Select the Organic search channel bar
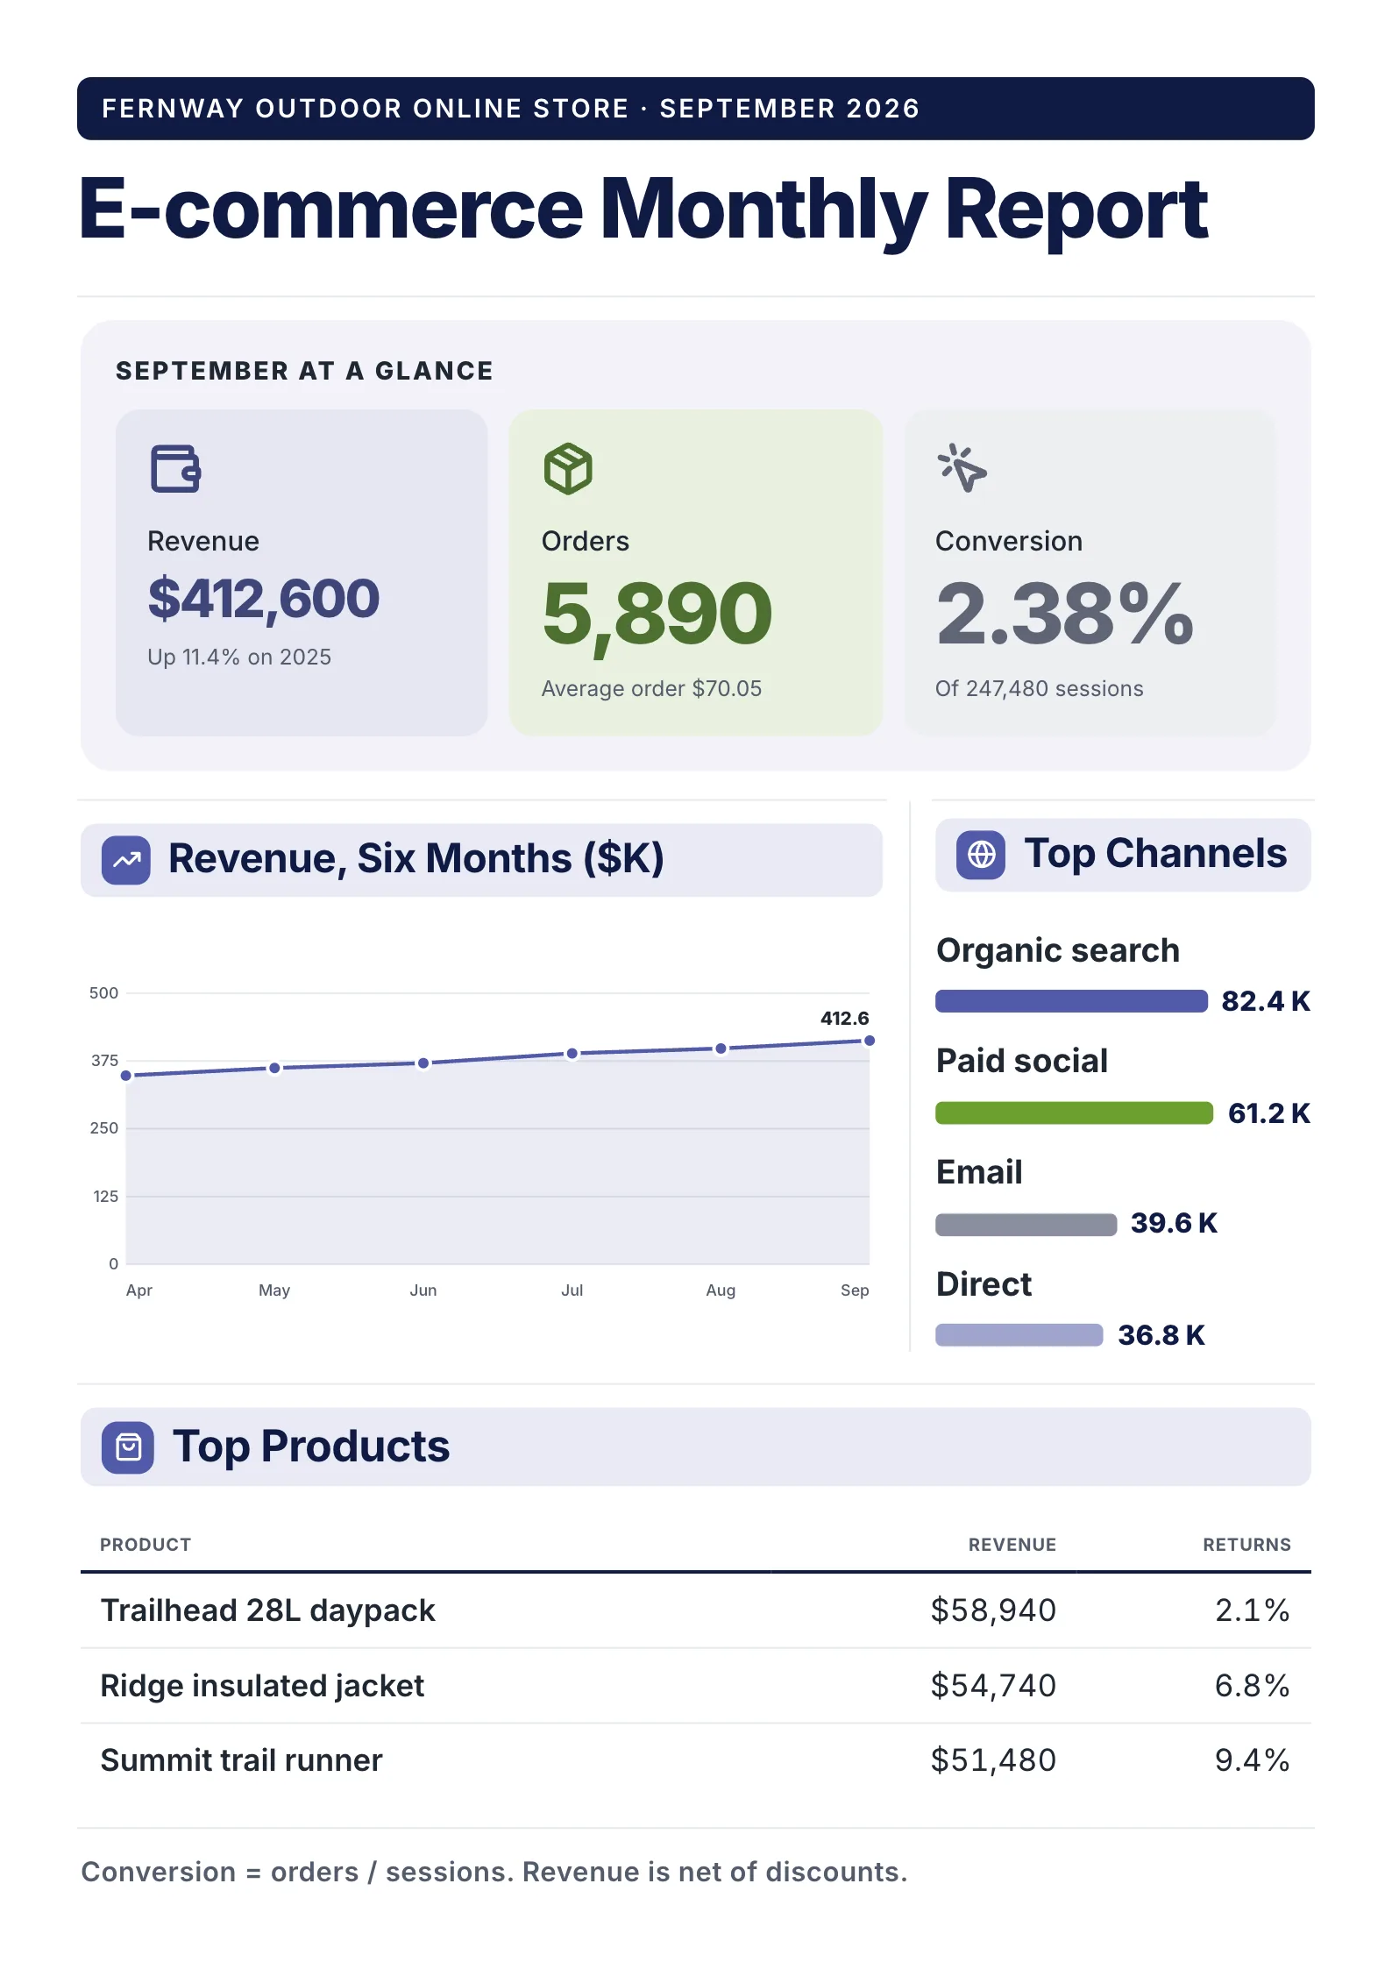Screen dimensions: 1392x1969 (1071, 1001)
